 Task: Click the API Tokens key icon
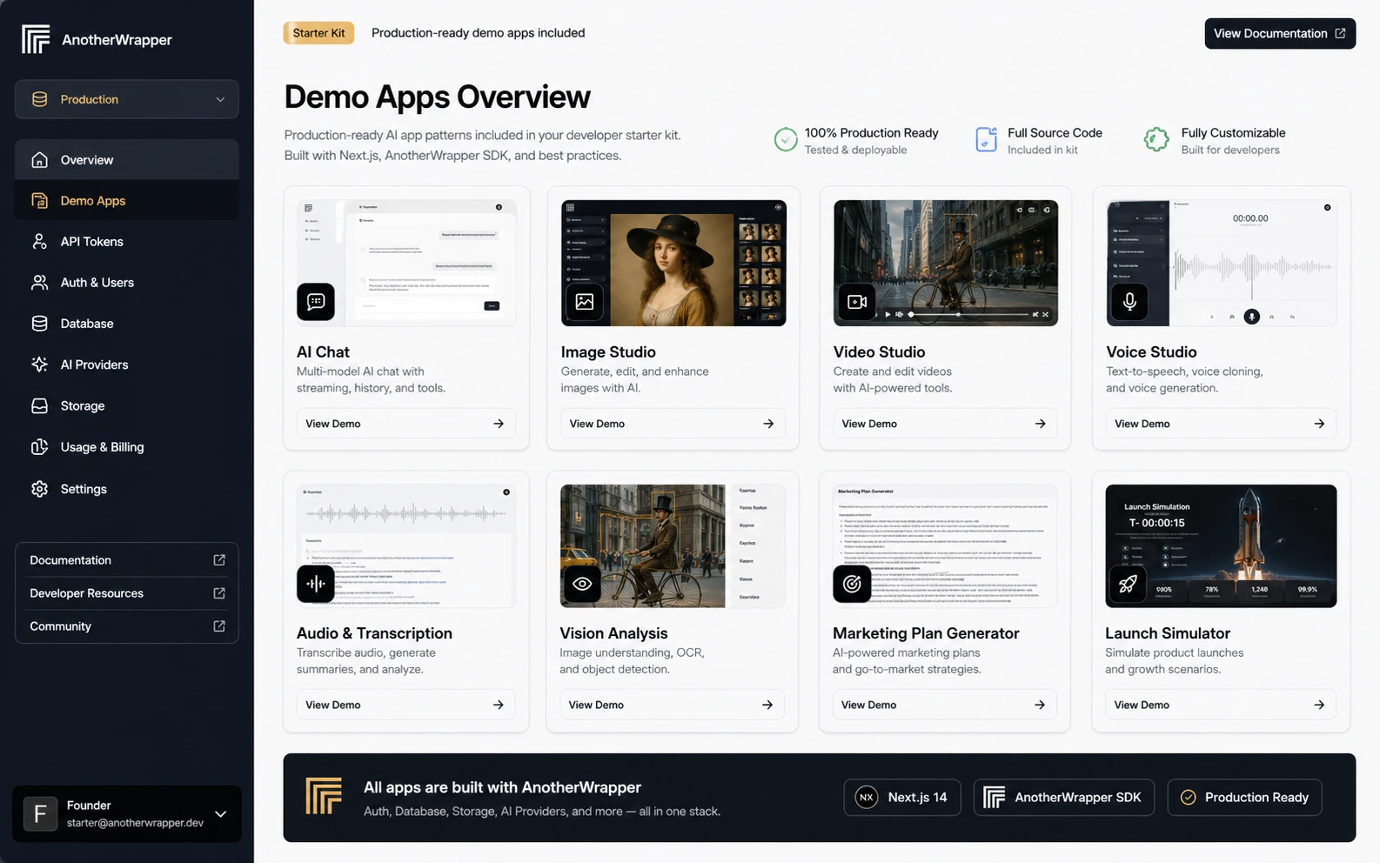click(39, 242)
